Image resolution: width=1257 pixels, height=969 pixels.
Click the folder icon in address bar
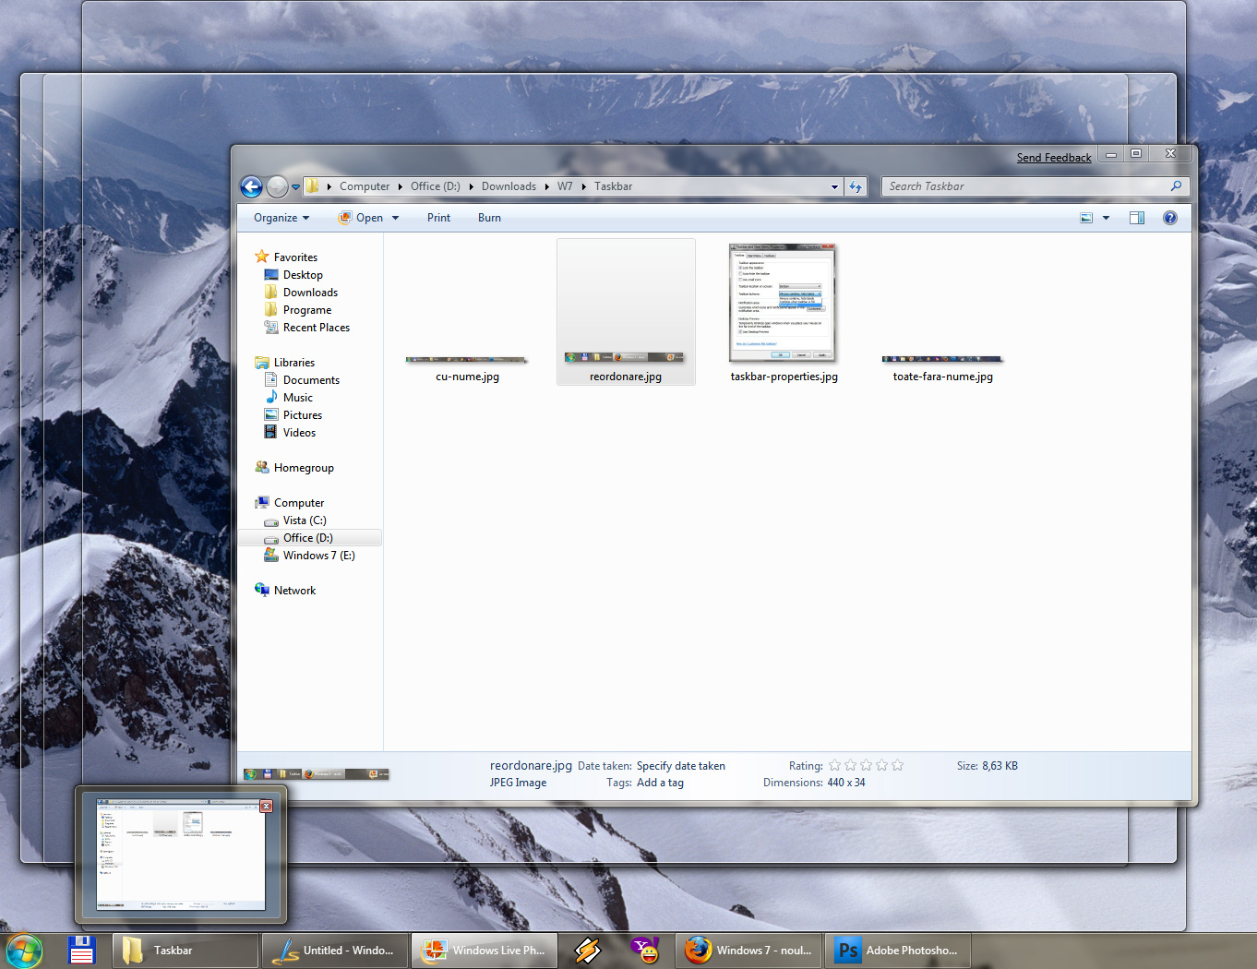coord(312,186)
